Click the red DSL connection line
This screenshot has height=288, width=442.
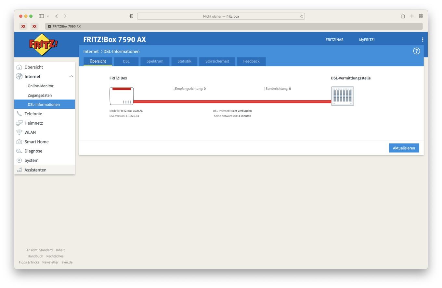tap(232, 102)
